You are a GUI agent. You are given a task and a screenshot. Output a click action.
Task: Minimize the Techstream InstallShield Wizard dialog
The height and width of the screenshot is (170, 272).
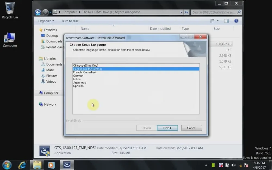(x=184, y=37)
